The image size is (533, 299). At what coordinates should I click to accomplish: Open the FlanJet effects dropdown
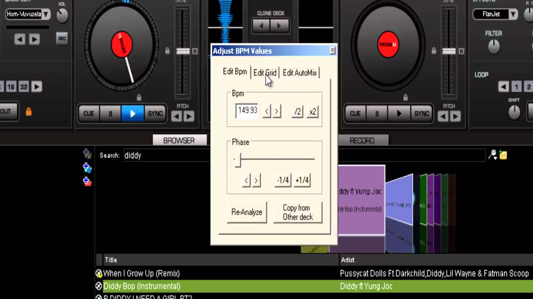(x=513, y=14)
